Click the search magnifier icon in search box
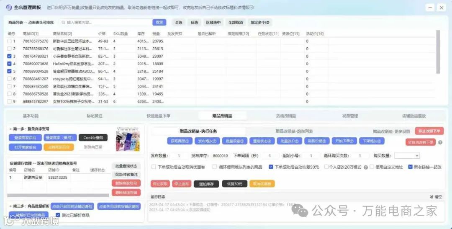The width and height of the screenshot is (452, 229). 63,22
